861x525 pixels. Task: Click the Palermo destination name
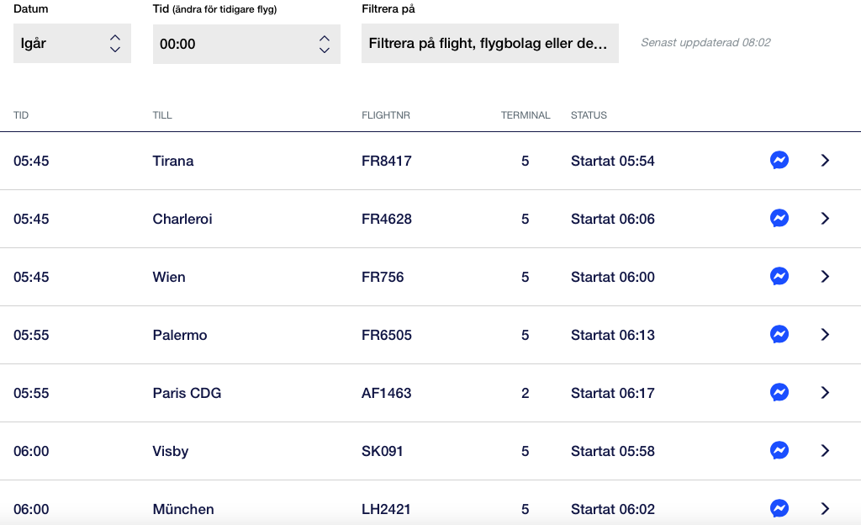coord(180,335)
